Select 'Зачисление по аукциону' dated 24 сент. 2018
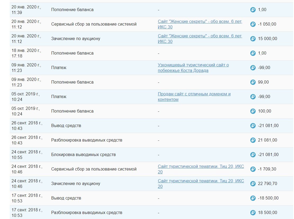The image size is (294, 219). (x=76, y=184)
